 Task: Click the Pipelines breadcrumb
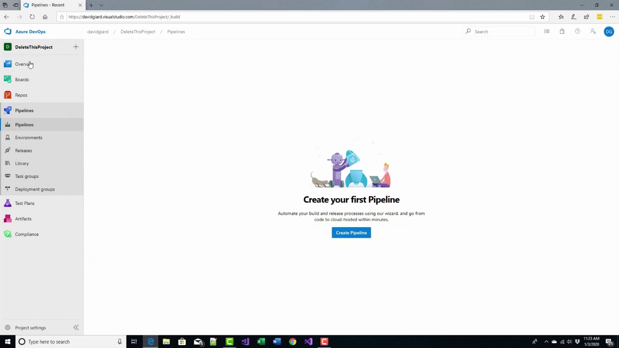[176, 31]
